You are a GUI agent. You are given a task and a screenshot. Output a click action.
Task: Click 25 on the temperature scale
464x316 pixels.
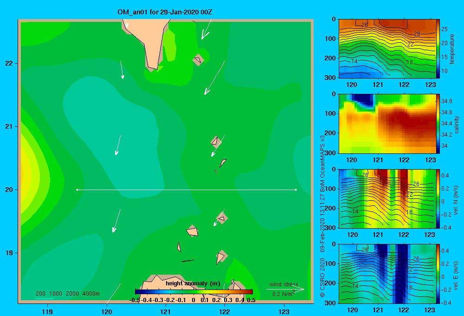click(x=445, y=29)
